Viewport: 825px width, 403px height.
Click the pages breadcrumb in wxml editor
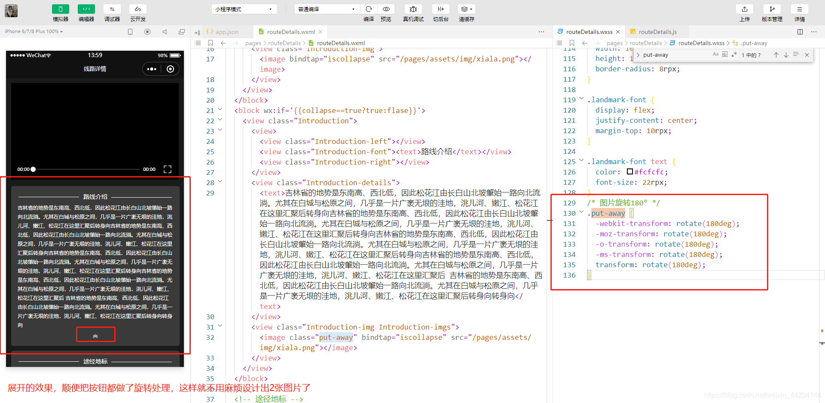click(253, 43)
